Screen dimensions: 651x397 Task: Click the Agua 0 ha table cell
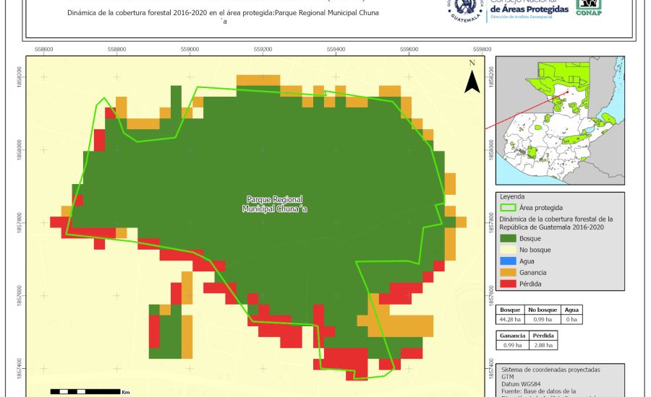570,319
